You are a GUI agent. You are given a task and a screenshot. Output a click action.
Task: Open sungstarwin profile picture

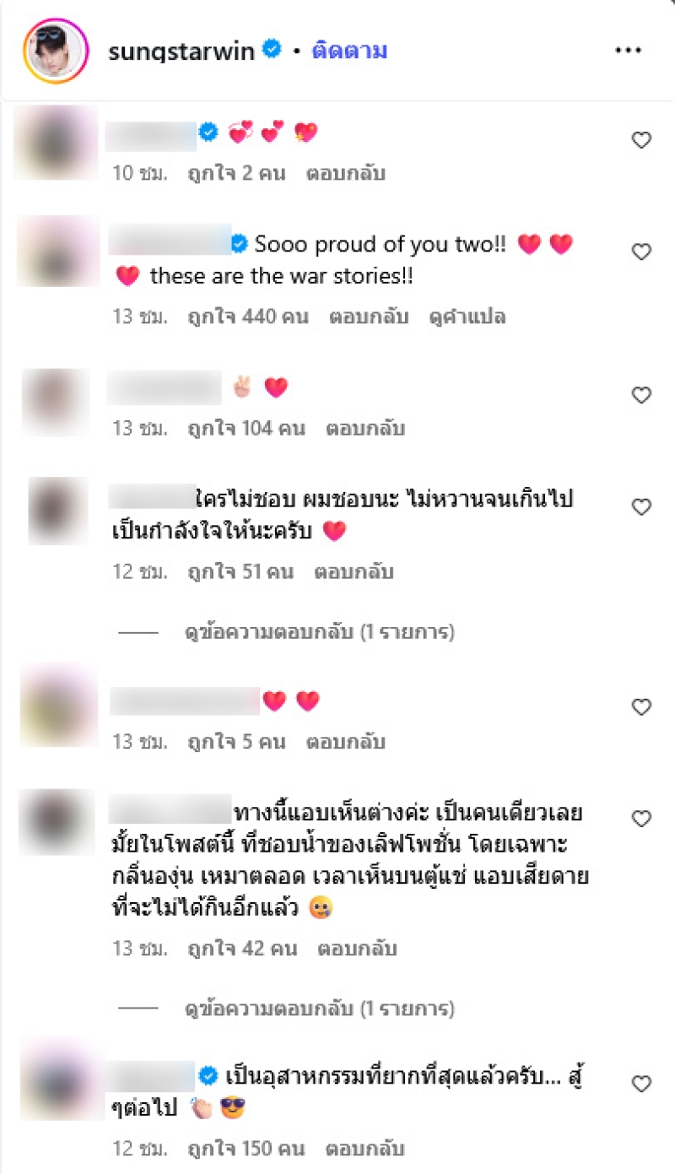(x=57, y=51)
